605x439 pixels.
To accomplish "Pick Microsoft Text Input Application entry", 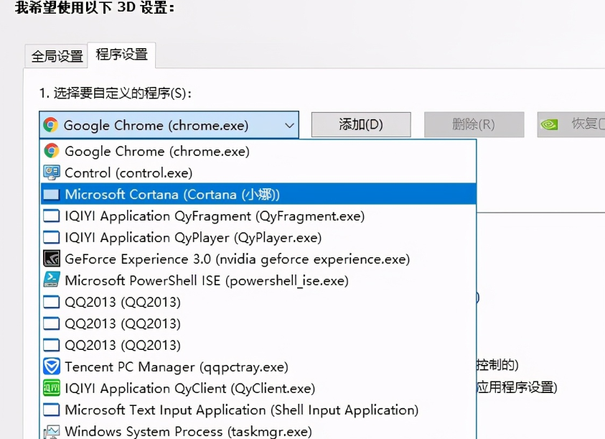I will tap(241, 410).
